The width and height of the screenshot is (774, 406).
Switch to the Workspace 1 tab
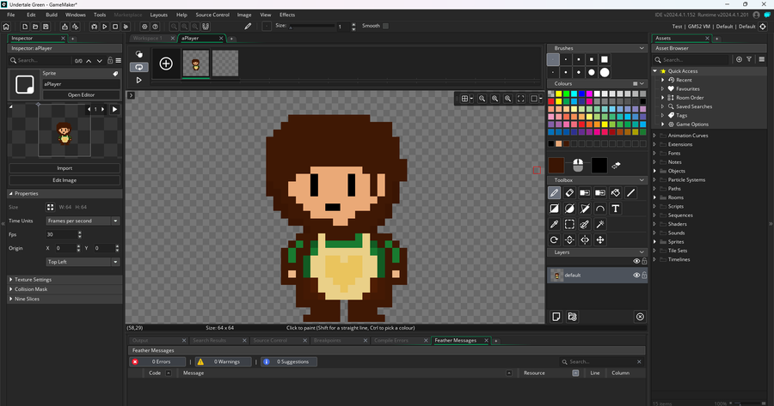click(147, 39)
